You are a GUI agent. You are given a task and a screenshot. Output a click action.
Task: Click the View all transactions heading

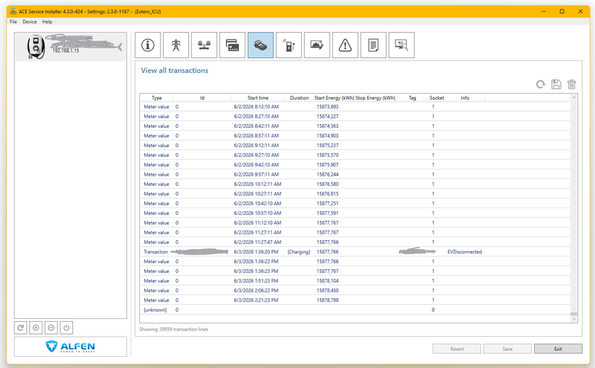coord(175,71)
